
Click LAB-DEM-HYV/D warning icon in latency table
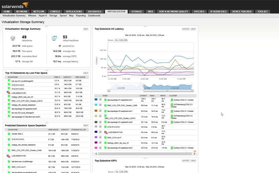pos(106,132)
